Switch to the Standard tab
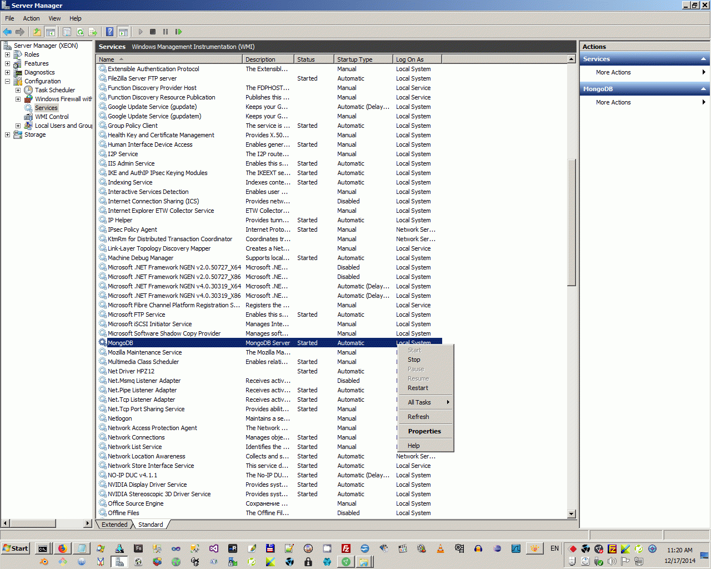The image size is (711, 569). (x=151, y=525)
